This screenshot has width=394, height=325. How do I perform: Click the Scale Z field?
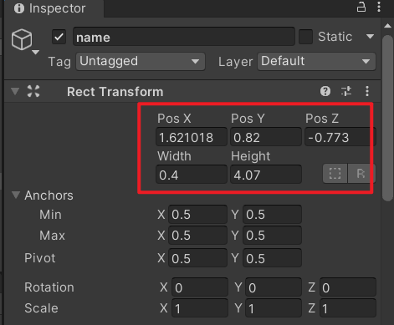[348, 308]
